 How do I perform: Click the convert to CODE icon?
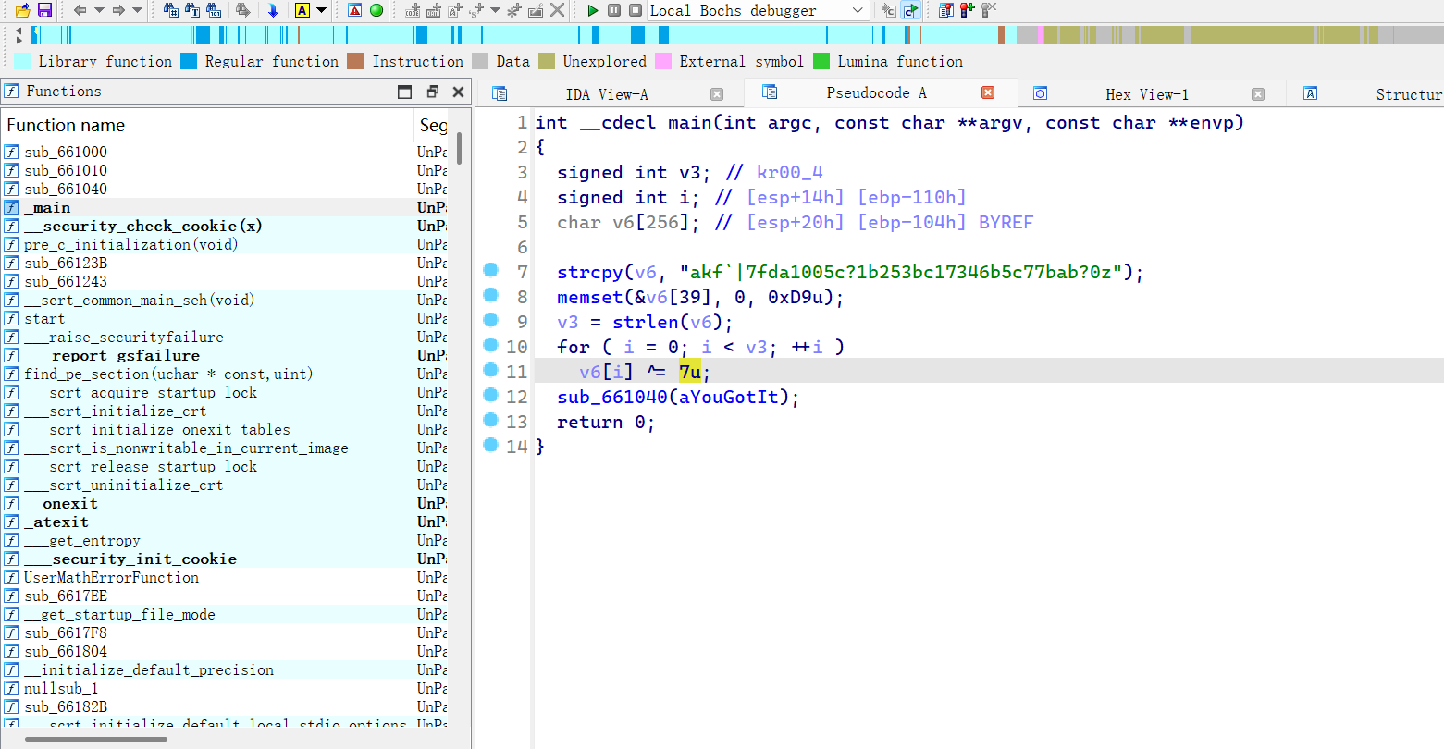coord(413,10)
